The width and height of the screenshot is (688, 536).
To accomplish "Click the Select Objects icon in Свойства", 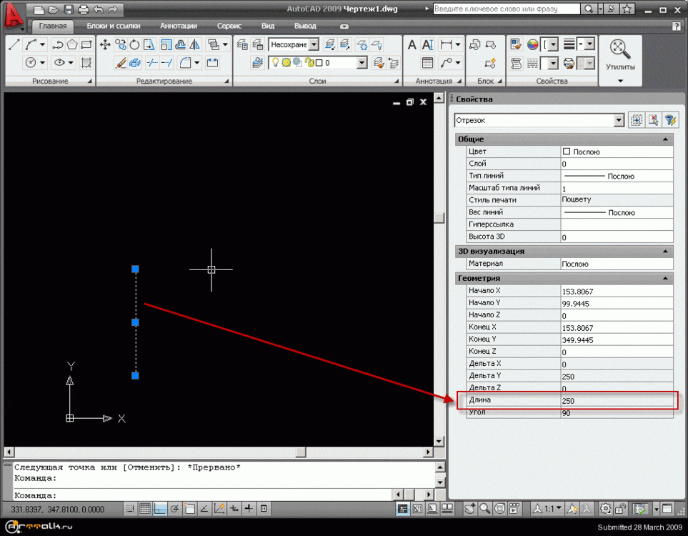I will coord(653,121).
